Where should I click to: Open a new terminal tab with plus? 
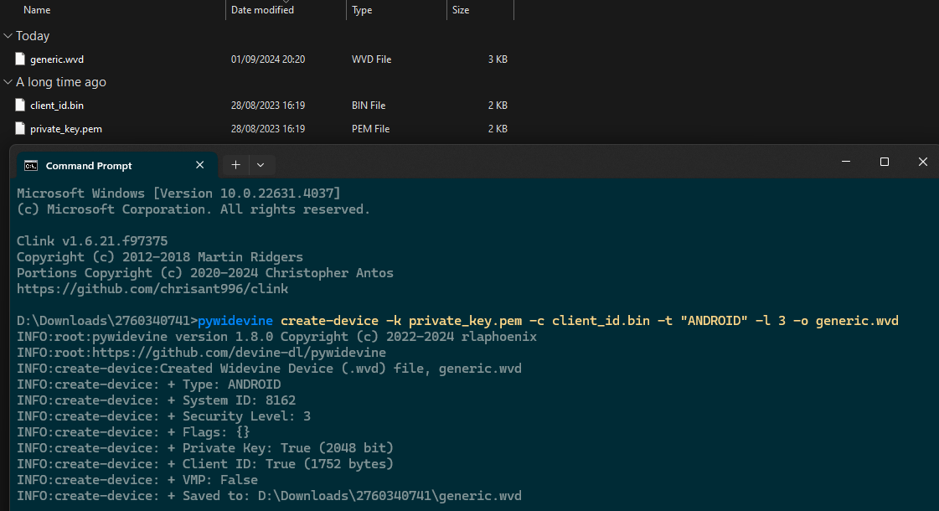pos(236,165)
